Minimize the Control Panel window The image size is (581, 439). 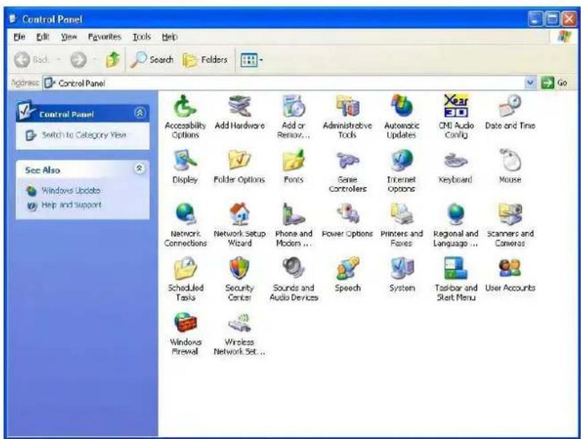coord(535,19)
